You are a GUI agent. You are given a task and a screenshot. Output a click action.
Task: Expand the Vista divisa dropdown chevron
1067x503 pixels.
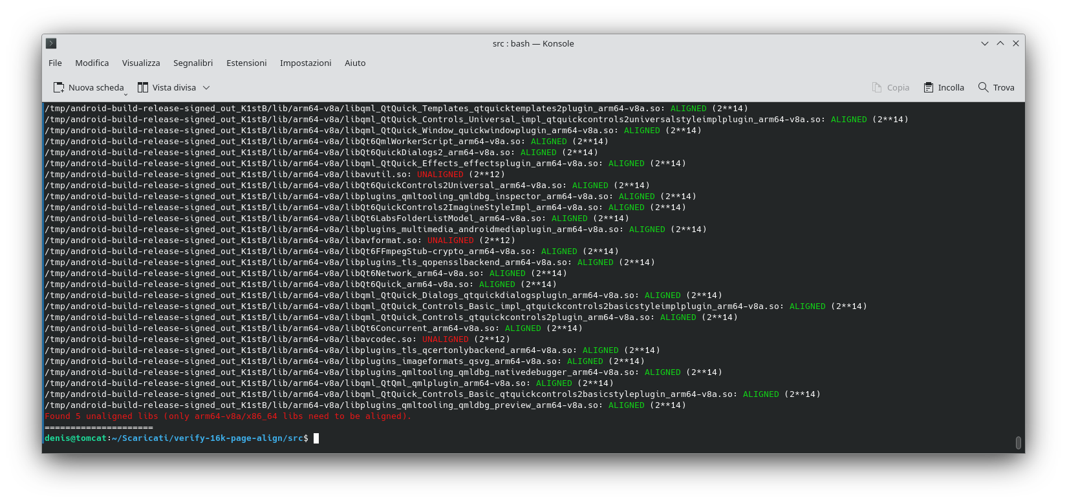[206, 87]
